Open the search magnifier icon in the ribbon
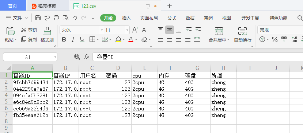This screenshot has width=303, height=133. 300,18
